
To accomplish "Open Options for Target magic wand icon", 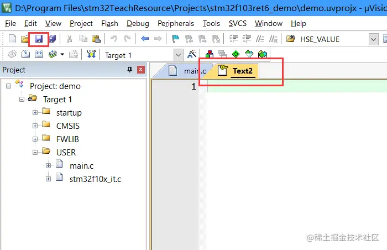I will pyautogui.click(x=192, y=54).
